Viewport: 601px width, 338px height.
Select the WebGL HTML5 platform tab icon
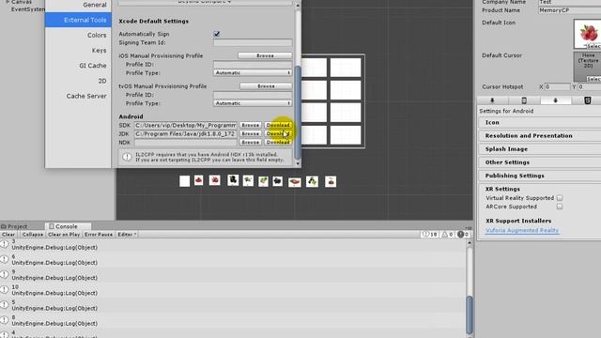(587, 100)
